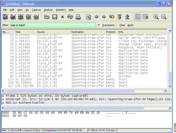Open the list interfaces toolbar icon
176x133 pixels.
(x=5, y=17)
